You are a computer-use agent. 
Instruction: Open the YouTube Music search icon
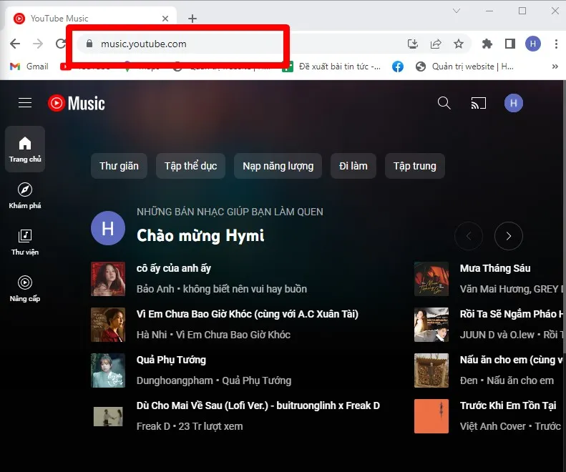444,103
